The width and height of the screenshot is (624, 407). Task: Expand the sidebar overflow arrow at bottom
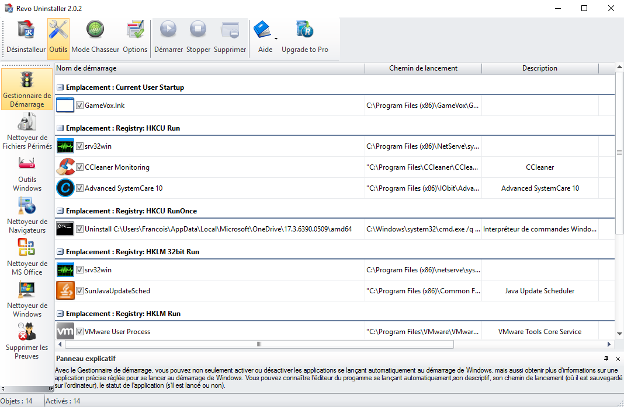51,389
